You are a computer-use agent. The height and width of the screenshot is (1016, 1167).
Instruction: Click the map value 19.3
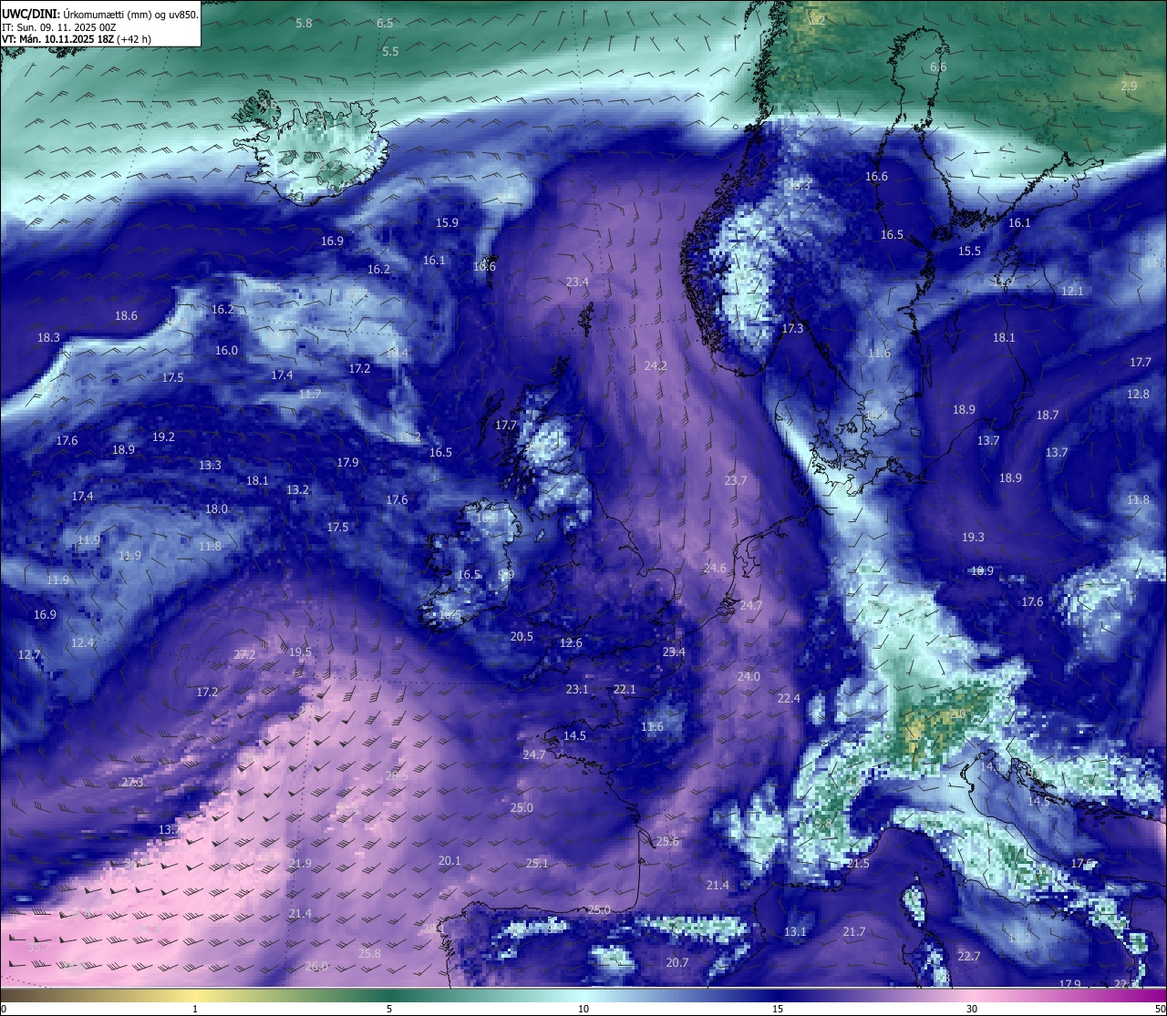click(x=973, y=538)
